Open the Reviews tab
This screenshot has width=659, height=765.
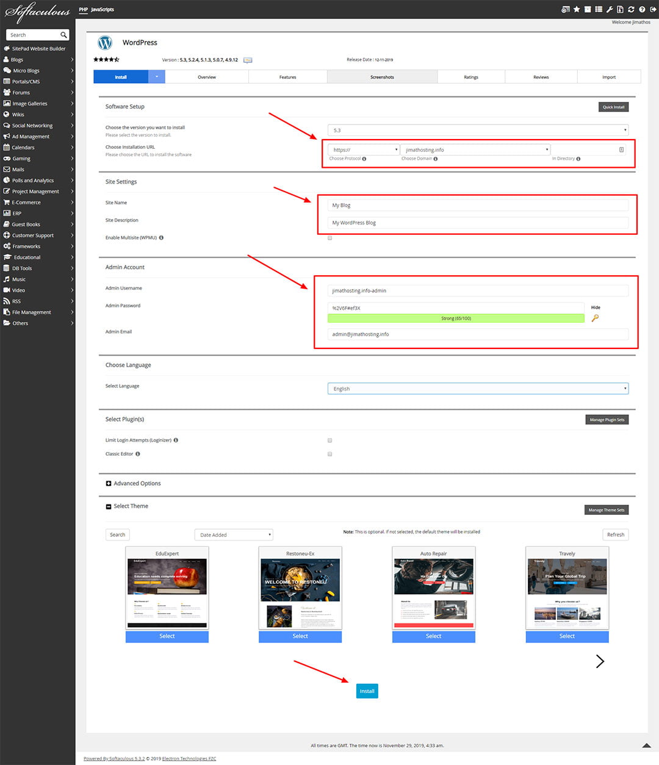click(x=541, y=77)
